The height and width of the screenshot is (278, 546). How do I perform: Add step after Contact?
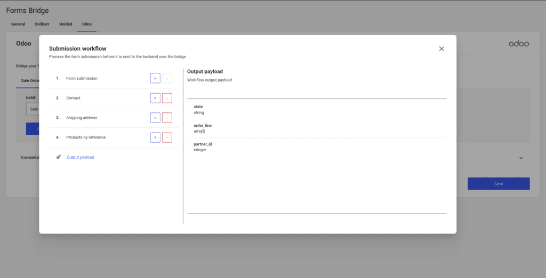click(x=155, y=98)
